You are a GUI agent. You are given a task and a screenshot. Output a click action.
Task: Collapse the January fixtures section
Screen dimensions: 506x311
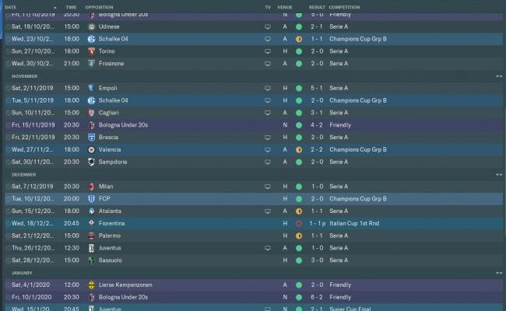[499, 273]
